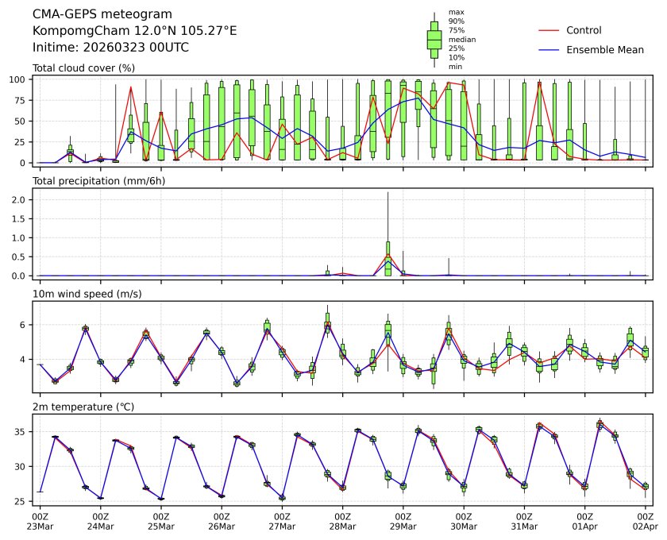Click the "10m wind speed (m/s)" panel title
This screenshot has height=540, width=667.
pos(82,294)
